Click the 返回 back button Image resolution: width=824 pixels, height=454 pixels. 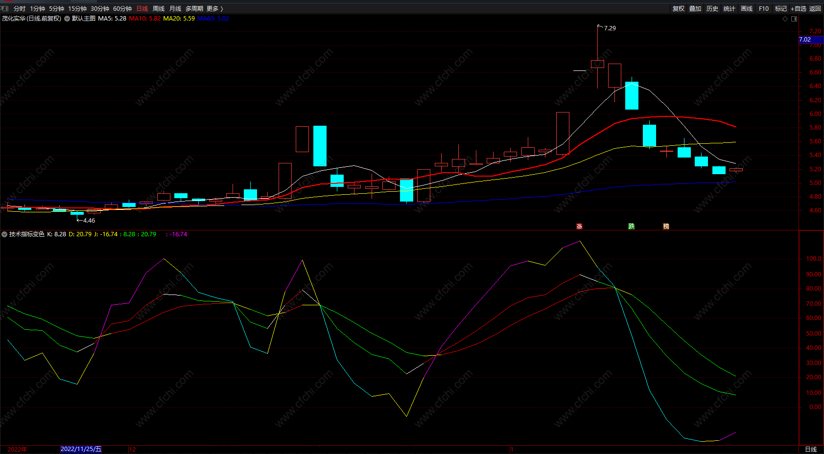pos(815,8)
